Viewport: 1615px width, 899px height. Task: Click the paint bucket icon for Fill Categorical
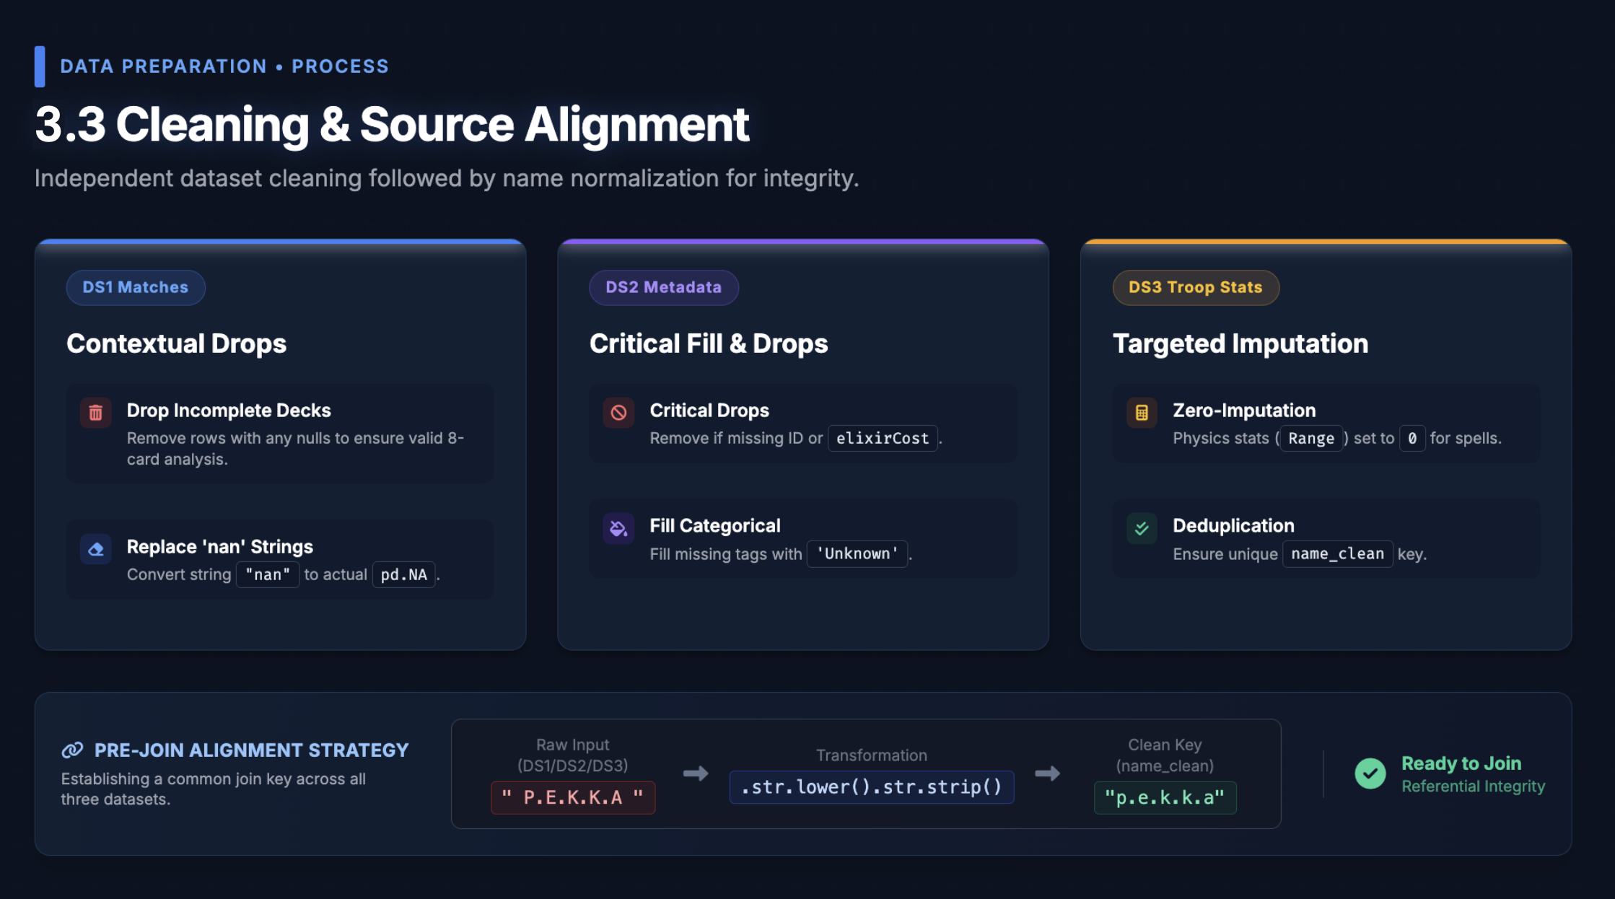pos(618,528)
